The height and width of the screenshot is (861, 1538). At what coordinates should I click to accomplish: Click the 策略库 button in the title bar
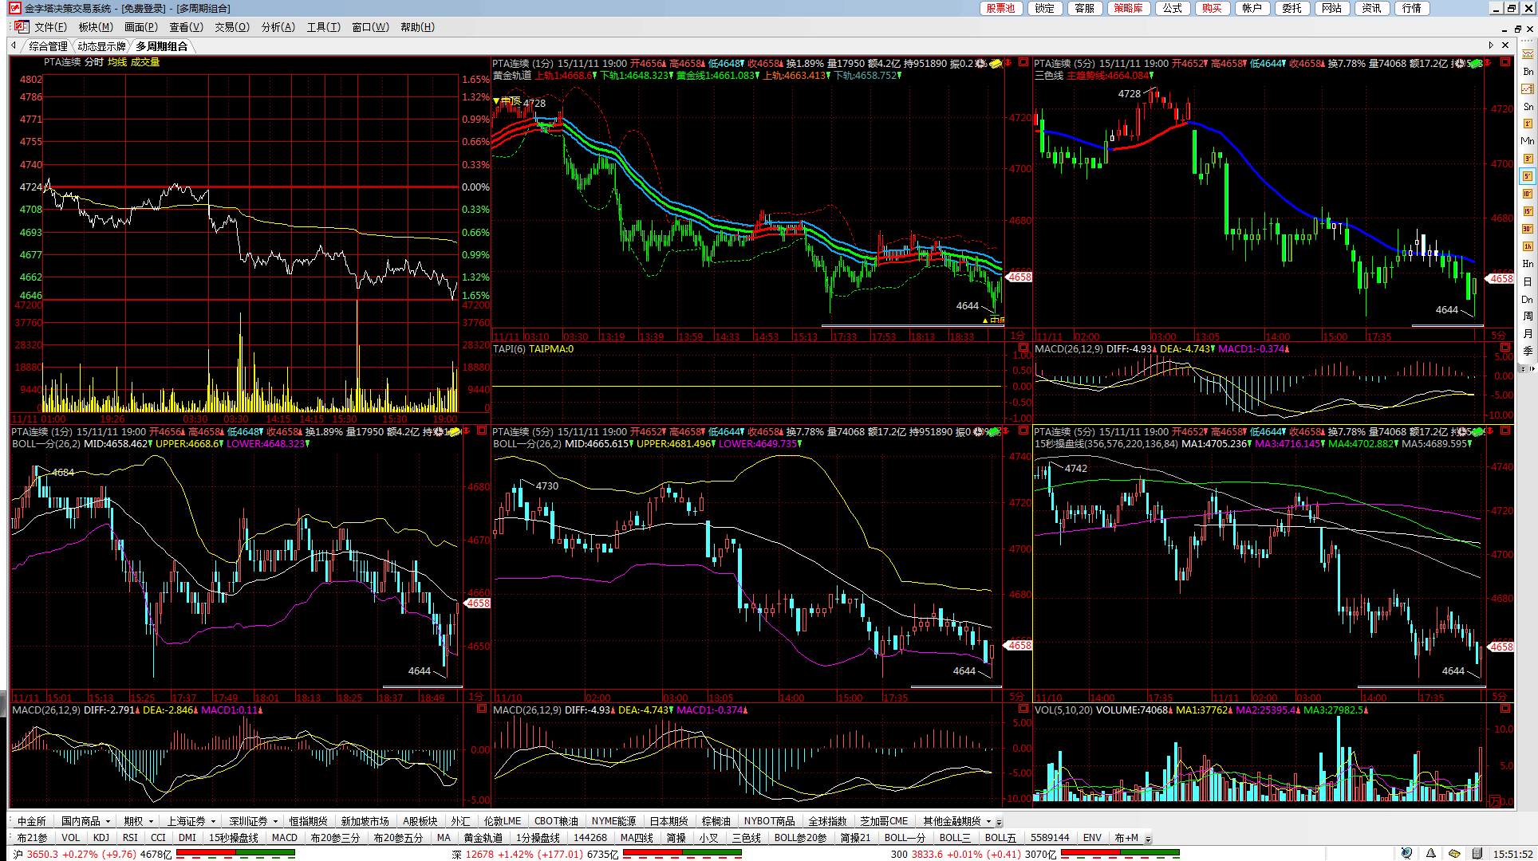[1128, 8]
